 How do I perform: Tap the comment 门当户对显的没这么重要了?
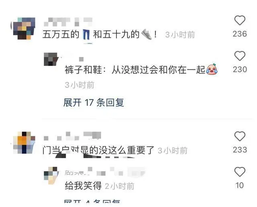pos(98,150)
